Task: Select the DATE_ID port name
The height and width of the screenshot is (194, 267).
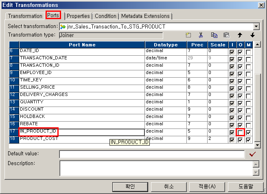Action: click(x=29, y=51)
